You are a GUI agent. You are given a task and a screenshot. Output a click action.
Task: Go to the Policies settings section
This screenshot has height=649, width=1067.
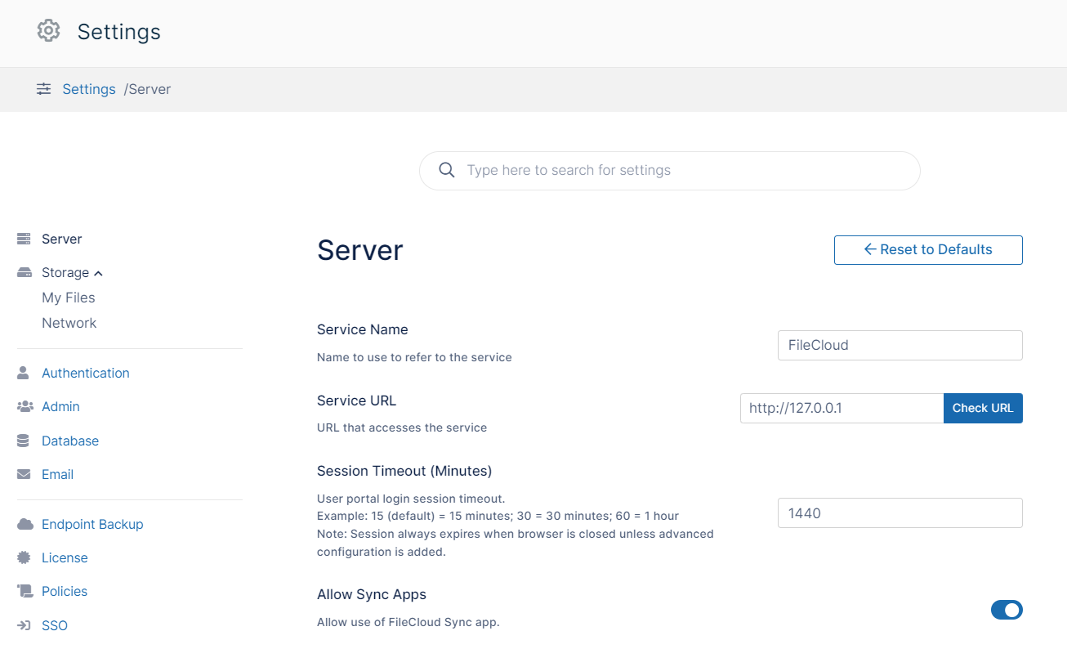pos(65,591)
